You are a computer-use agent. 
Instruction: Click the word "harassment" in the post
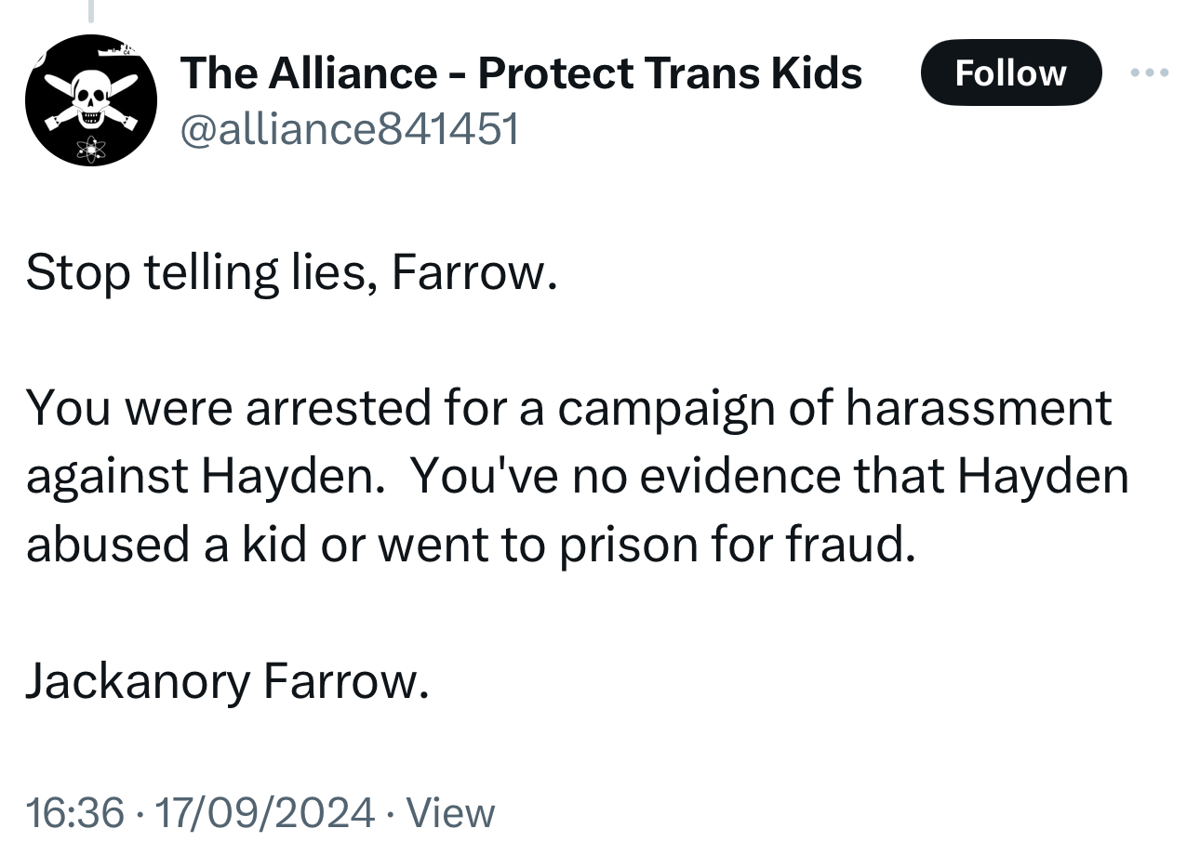[978, 407]
